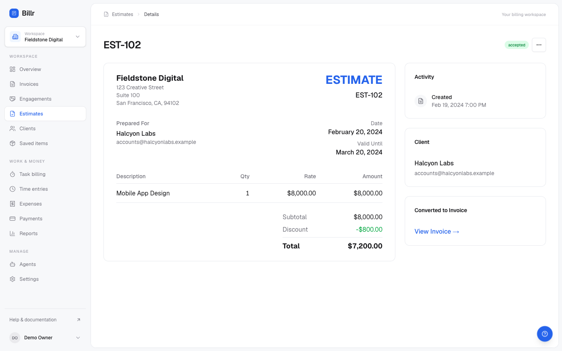The height and width of the screenshot is (351, 562).
Task: Click the $7,200.00 total amount
Action: point(365,246)
